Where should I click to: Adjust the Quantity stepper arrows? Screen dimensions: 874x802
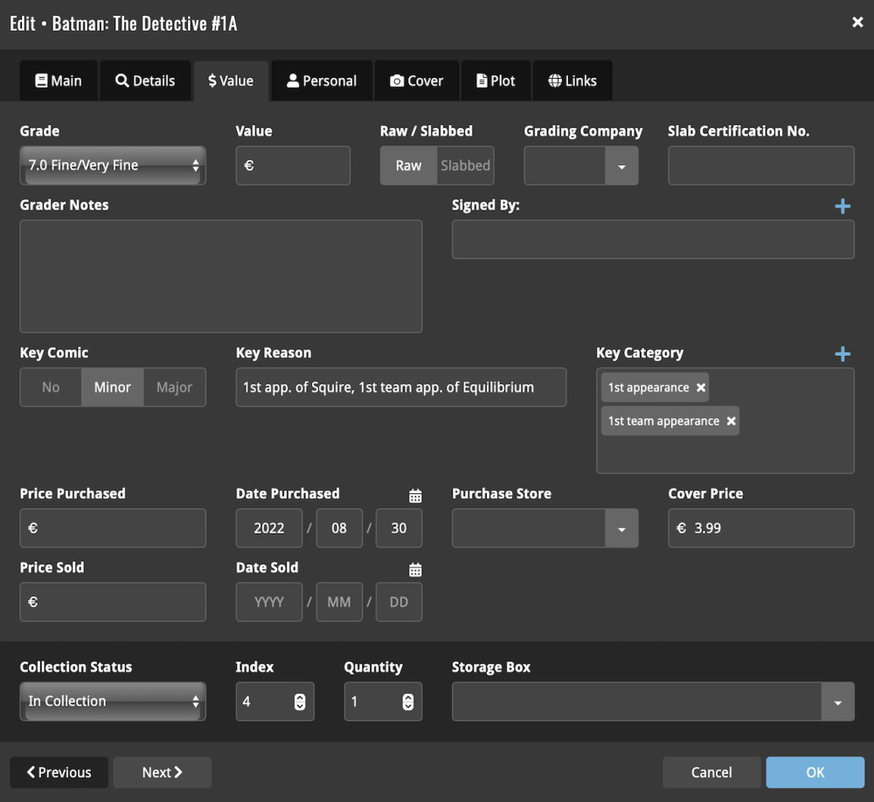[407, 701]
